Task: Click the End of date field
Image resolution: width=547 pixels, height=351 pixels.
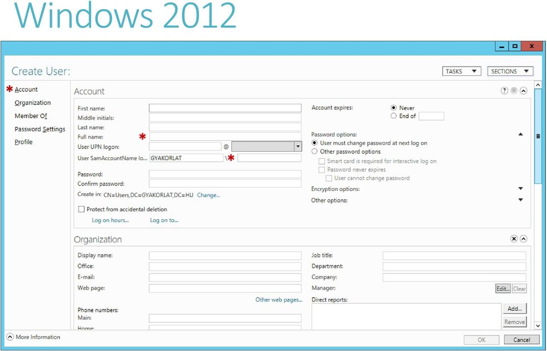Action: tap(431, 116)
